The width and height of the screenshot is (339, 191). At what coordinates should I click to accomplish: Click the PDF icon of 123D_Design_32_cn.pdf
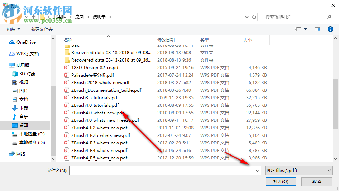(x=66, y=68)
